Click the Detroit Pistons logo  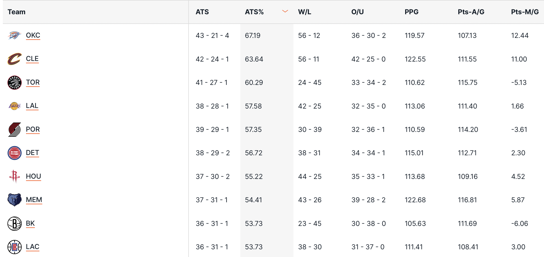pos(15,153)
